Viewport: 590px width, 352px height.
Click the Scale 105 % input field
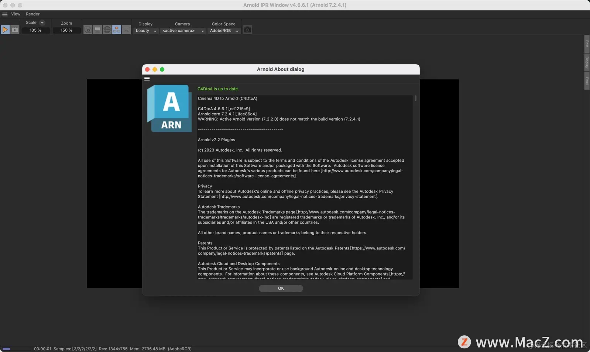point(35,30)
